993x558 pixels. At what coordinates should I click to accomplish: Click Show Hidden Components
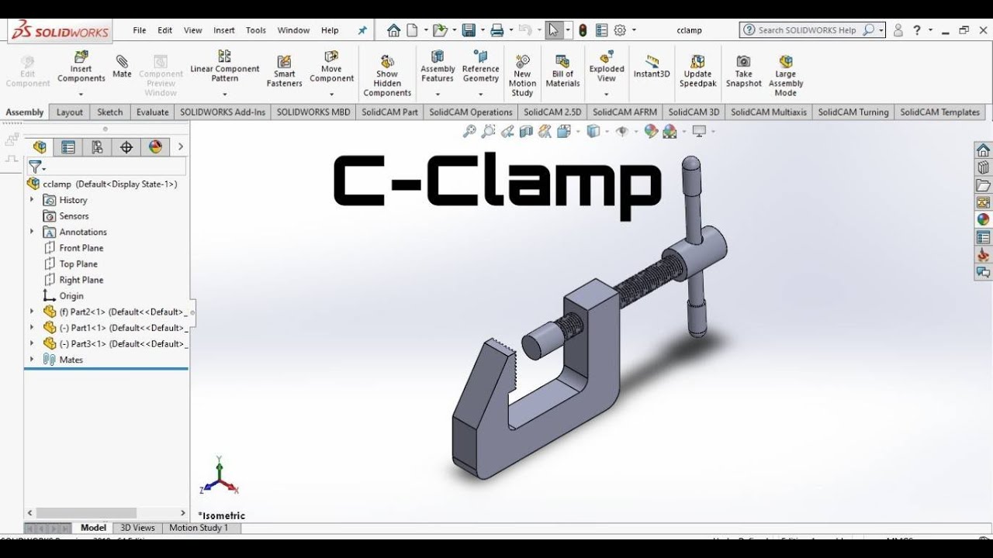pos(387,75)
